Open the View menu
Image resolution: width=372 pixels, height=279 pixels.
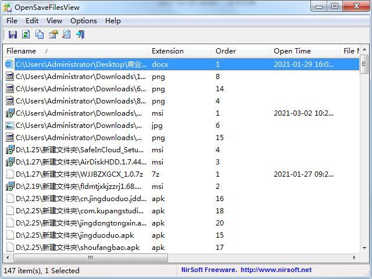(x=54, y=20)
